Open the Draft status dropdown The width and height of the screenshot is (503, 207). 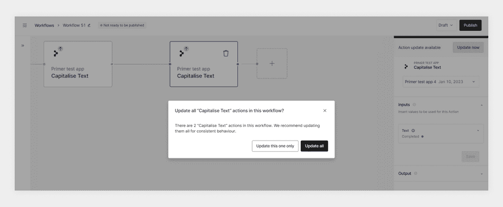coord(446,25)
